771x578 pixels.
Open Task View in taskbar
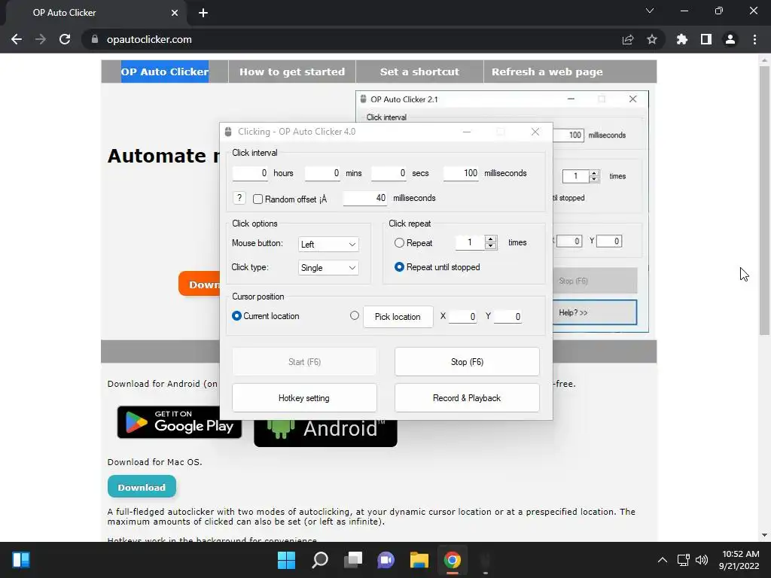tap(353, 560)
